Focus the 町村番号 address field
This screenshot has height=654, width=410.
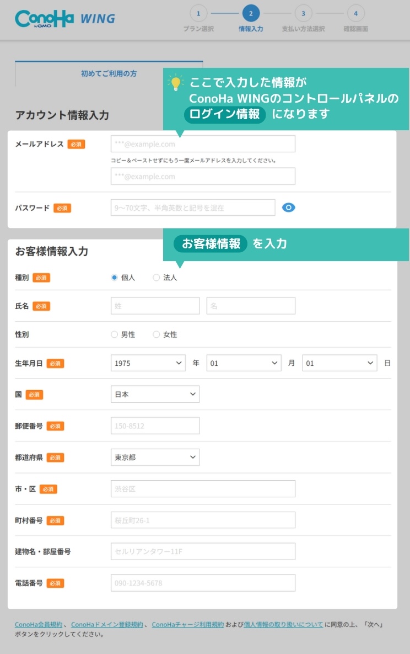(x=203, y=520)
